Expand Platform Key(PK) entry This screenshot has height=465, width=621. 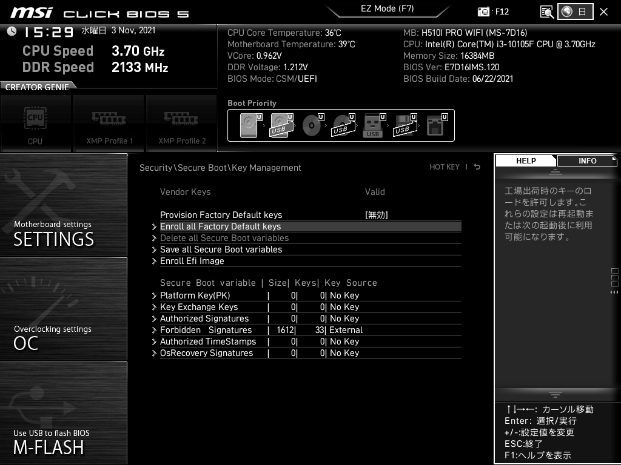[195, 295]
